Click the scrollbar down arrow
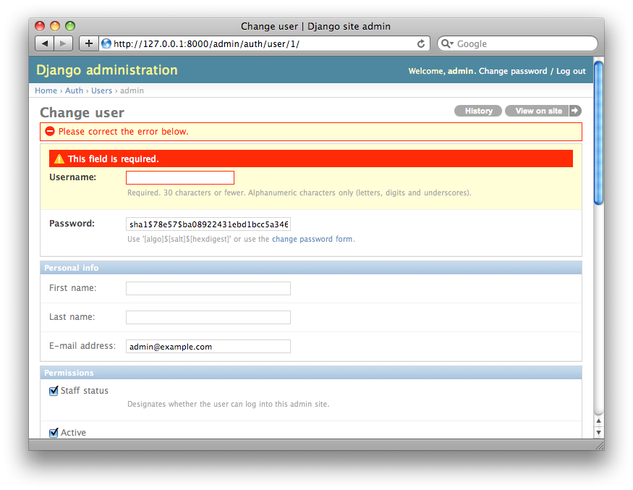 click(599, 432)
